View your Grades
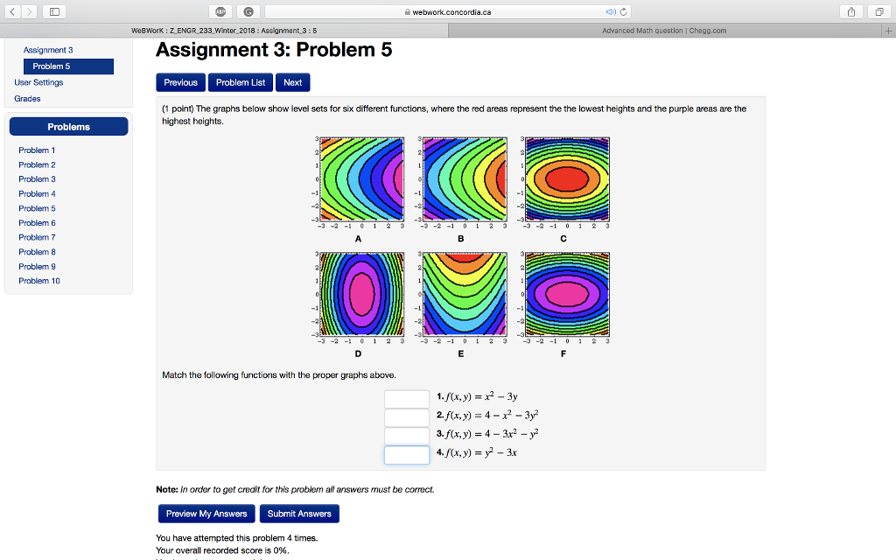896x560 pixels. [27, 98]
